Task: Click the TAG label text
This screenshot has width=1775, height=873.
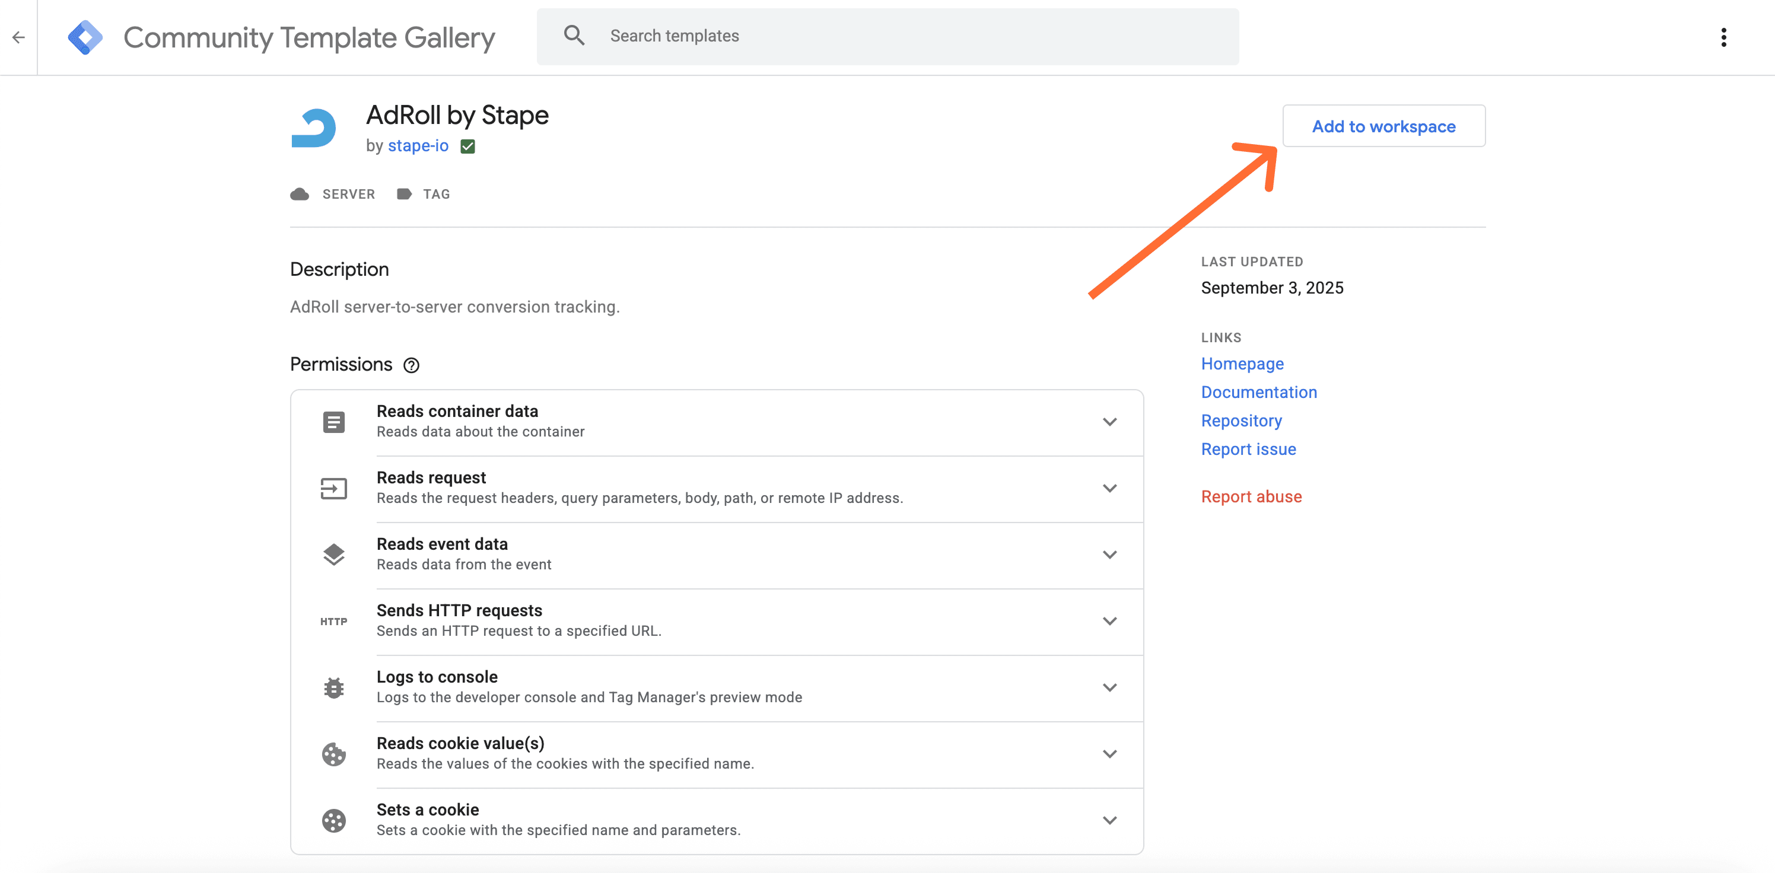Action: 436,195
